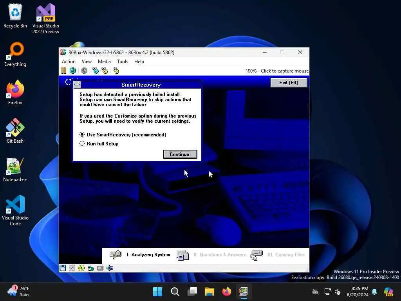Open Visual Studio 2022 Preview desktop shortcut
This screenshot has width=401, height=301.
pyautogui.click(x=46, y=18)
